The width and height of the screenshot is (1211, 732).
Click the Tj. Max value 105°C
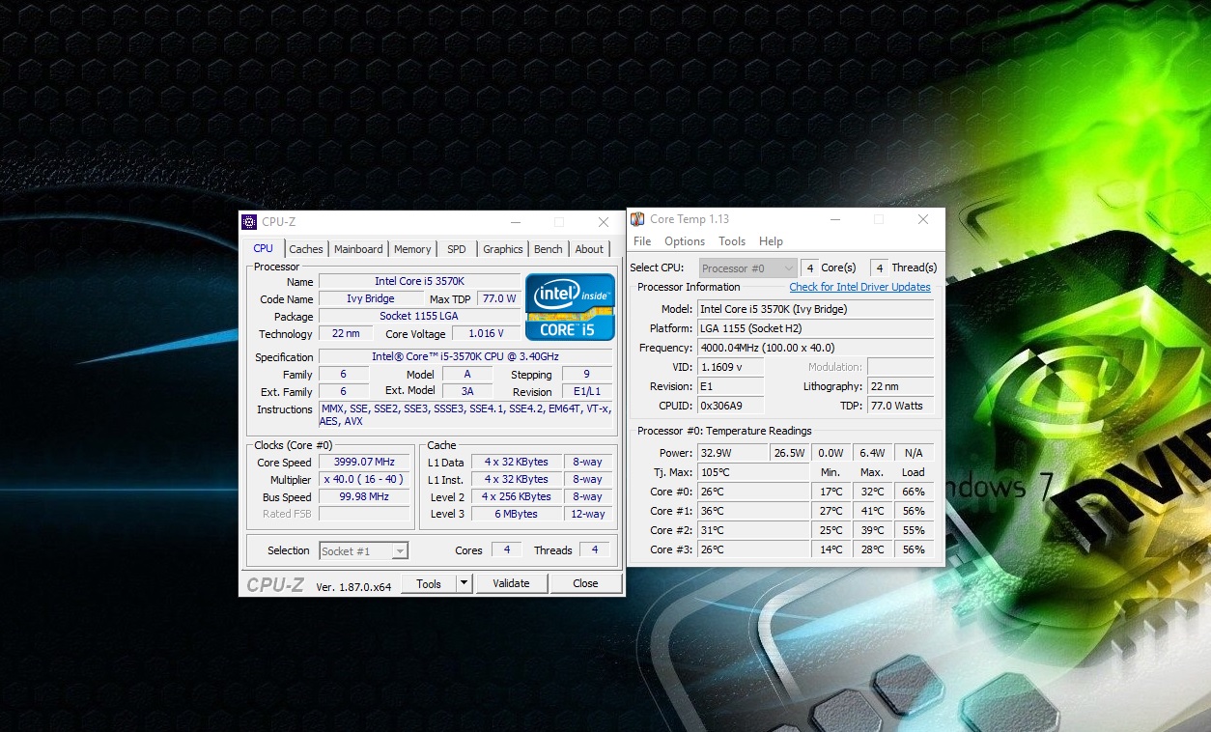tap(753, 472)
